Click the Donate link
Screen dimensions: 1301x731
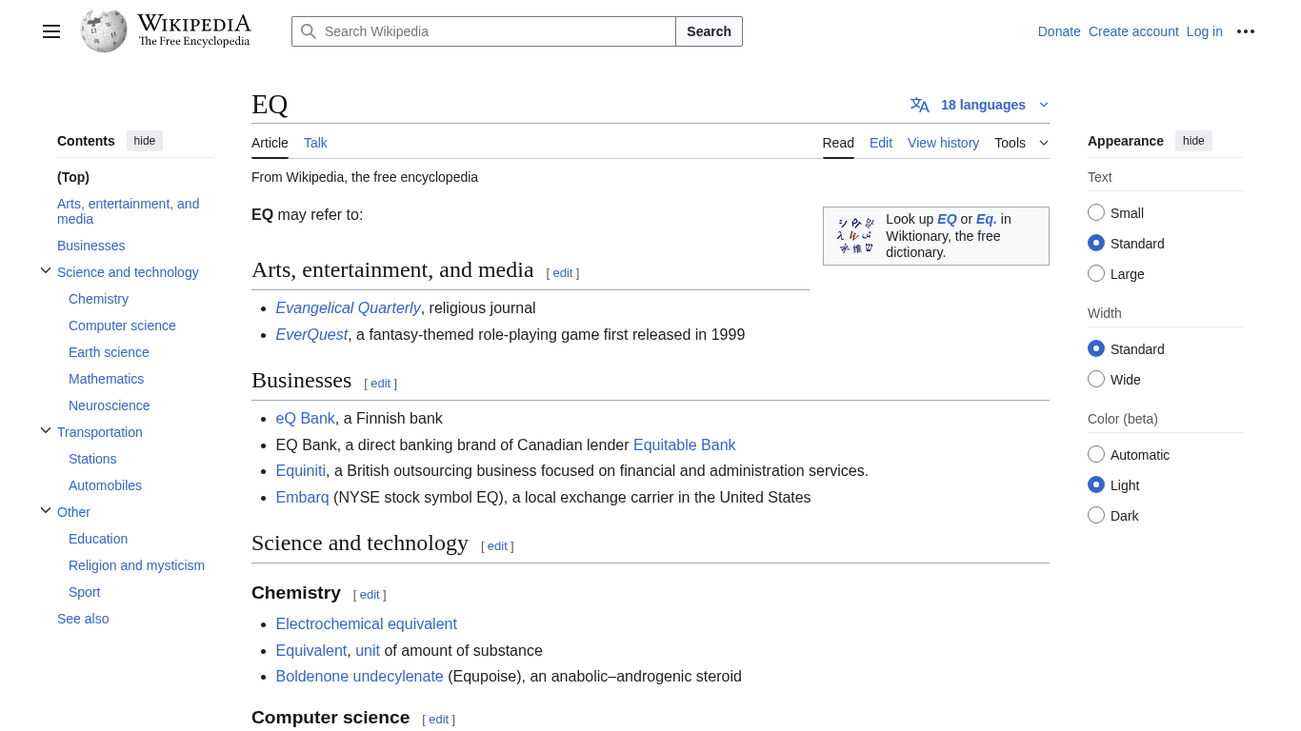[1059, 31]
